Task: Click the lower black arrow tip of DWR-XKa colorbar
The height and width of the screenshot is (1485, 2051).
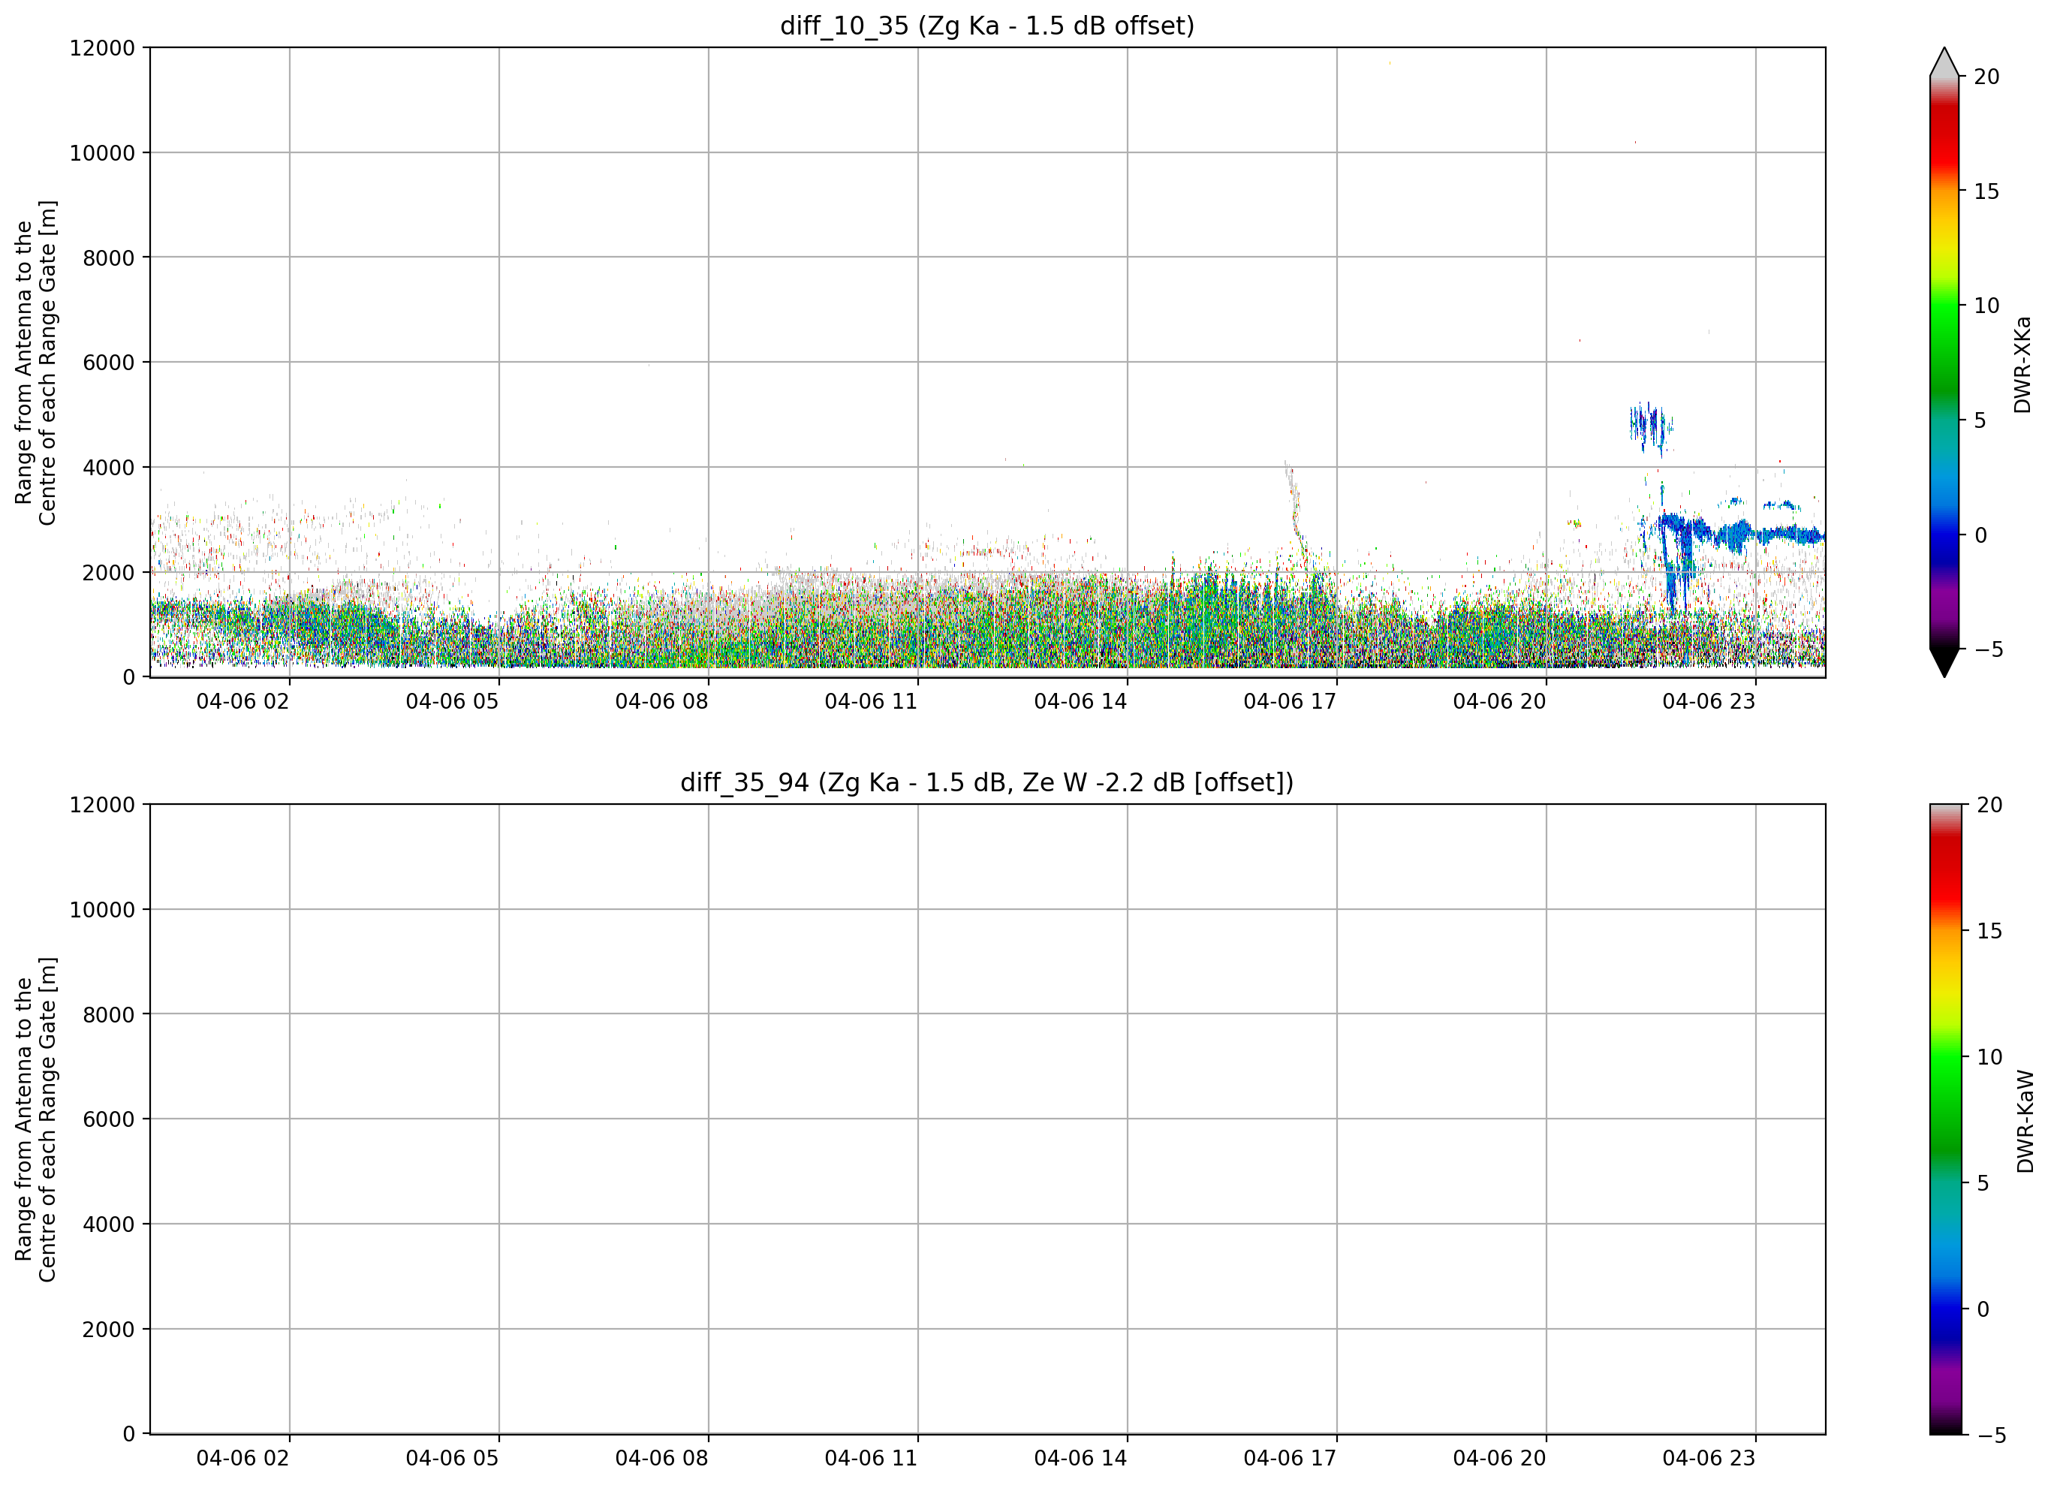Action: [x=1944, y=663]
